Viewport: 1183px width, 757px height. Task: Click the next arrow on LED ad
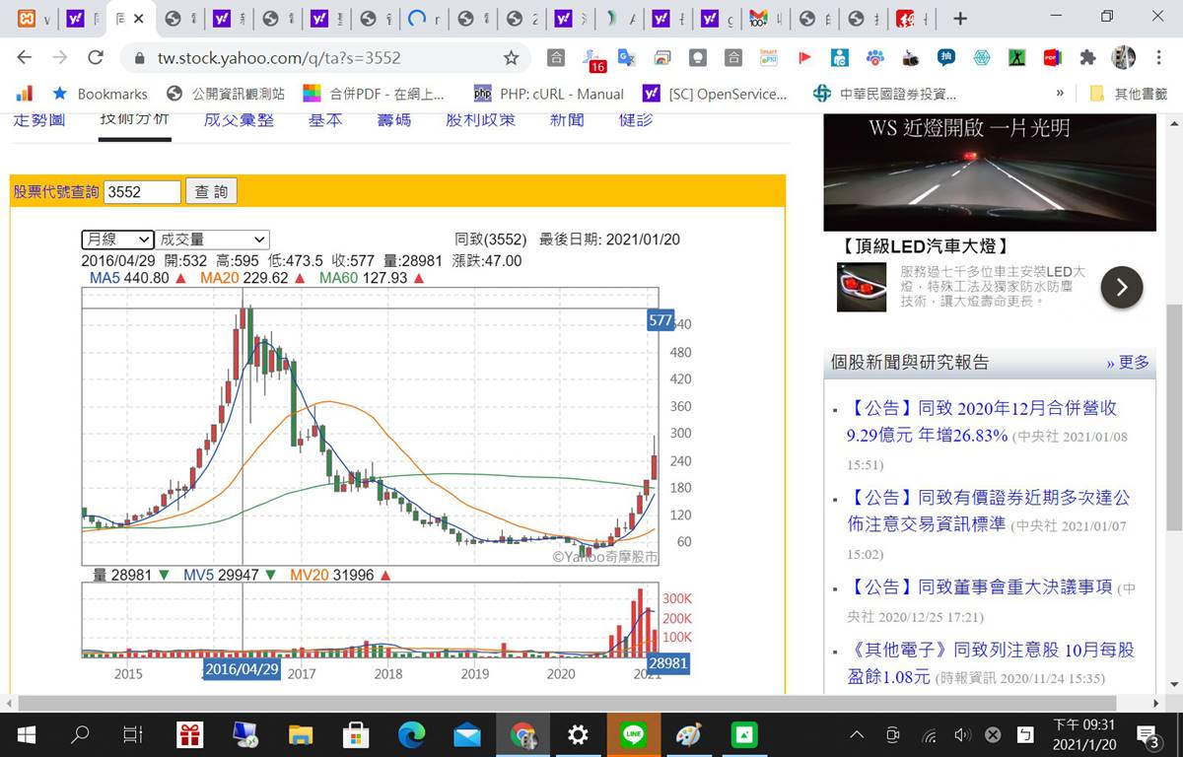click(x=1121, y=287)
